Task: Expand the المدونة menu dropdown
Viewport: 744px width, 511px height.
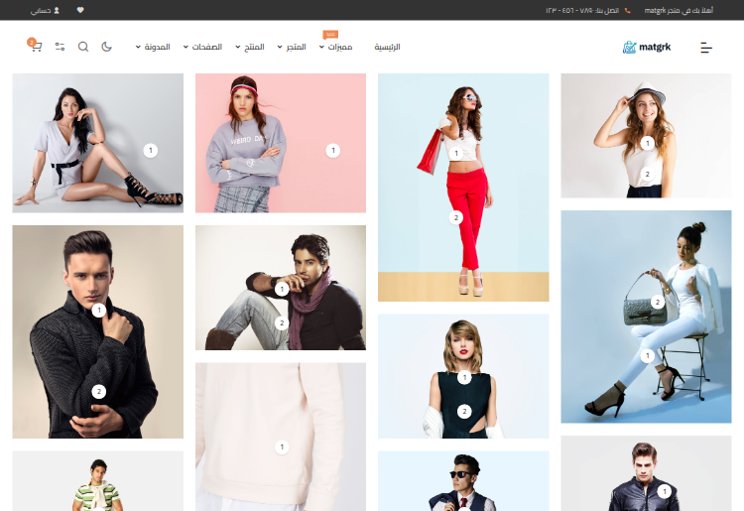Action: [153, 47]
